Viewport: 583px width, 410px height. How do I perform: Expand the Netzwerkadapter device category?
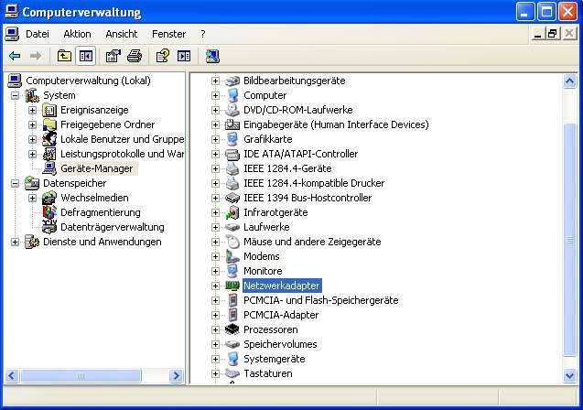[216, 286]
